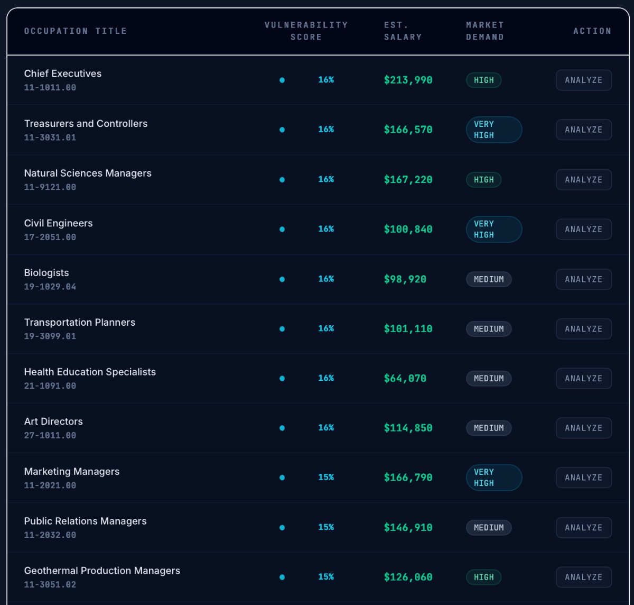Sort by Vulnerability Score column header
634x605 pixels.
[306, 31]
